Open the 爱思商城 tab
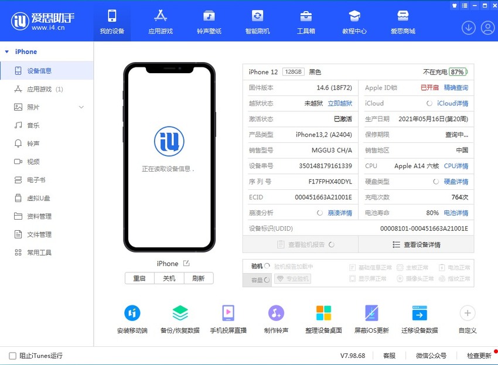This screenshot has width=498, height=365. [403, 22]
